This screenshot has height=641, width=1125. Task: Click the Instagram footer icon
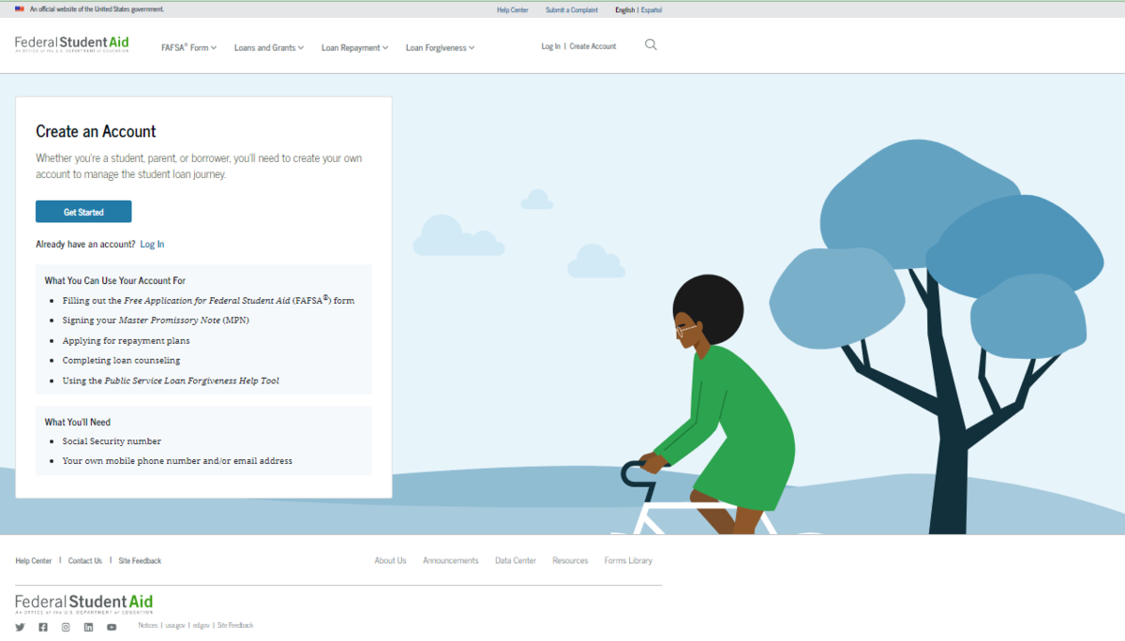click(x=66, y=627)
